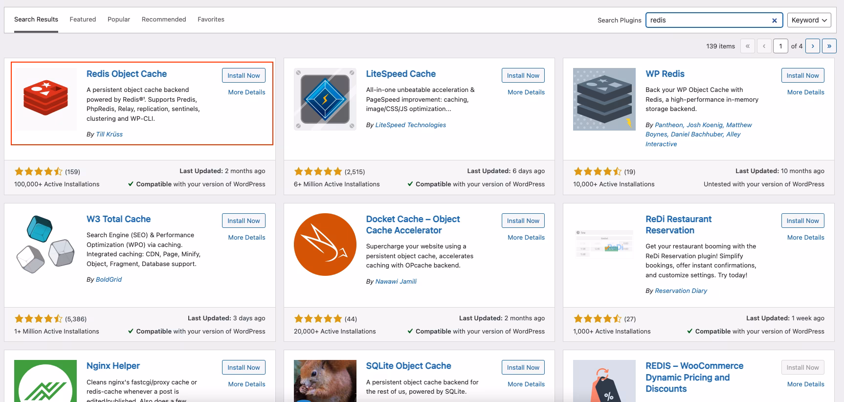Focus the Search Plugins input field

tap(714, 20)
